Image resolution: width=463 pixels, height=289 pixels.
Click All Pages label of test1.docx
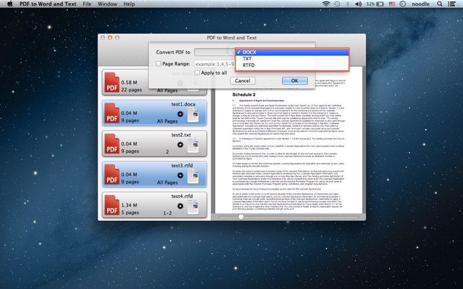167,121
